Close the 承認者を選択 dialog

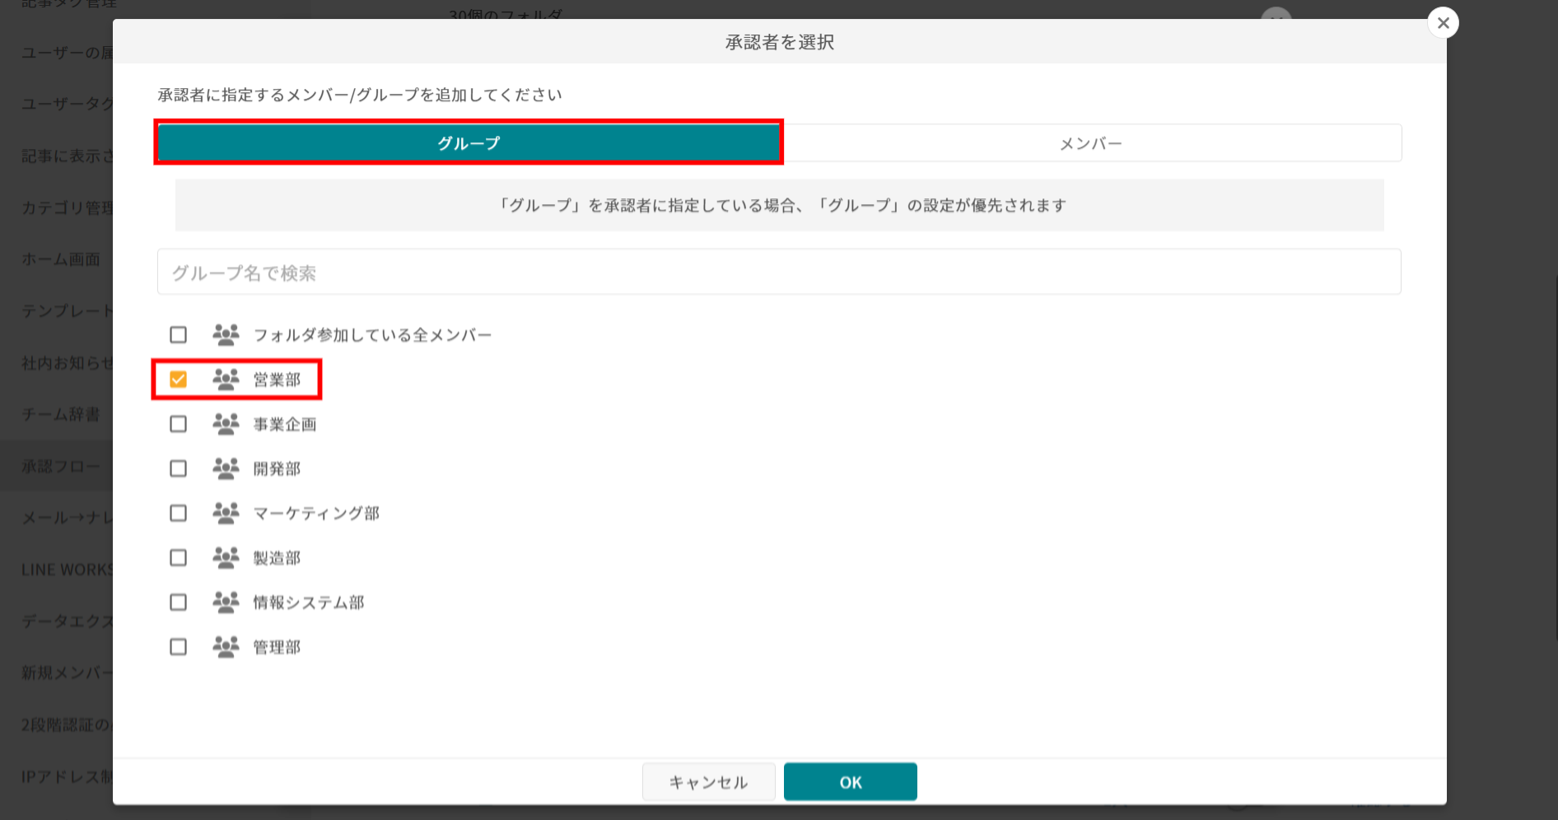1443,23
